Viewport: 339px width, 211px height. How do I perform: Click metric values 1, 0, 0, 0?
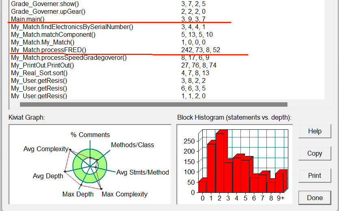click(x=193, y=42)
